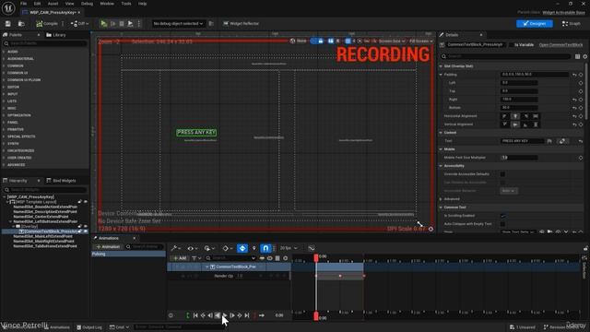Toggle Is Scrolling Enabled checkbox
This screenshot has height=332, width=590.
tap(502, 216)
